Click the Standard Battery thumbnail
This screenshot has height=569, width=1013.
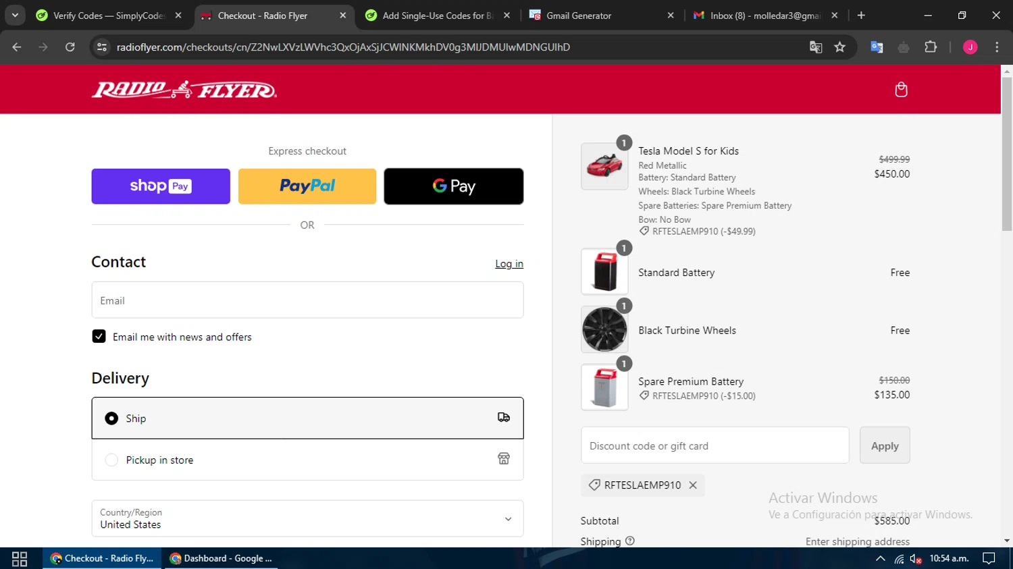coord(604,271)
